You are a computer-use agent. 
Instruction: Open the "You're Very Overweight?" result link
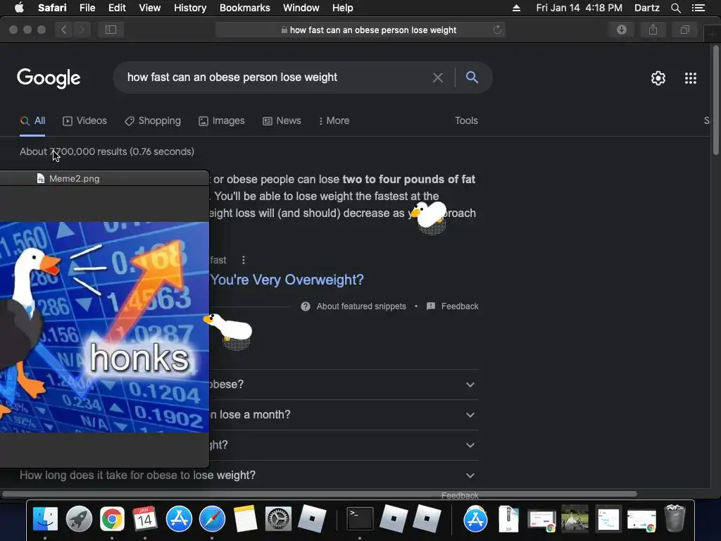(287, 280)
